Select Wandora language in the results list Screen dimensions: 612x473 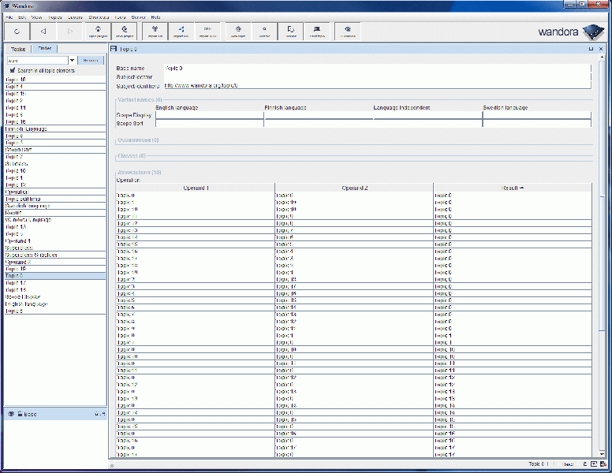(28, 219)
